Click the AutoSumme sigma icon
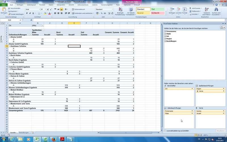 coord(190,8)
